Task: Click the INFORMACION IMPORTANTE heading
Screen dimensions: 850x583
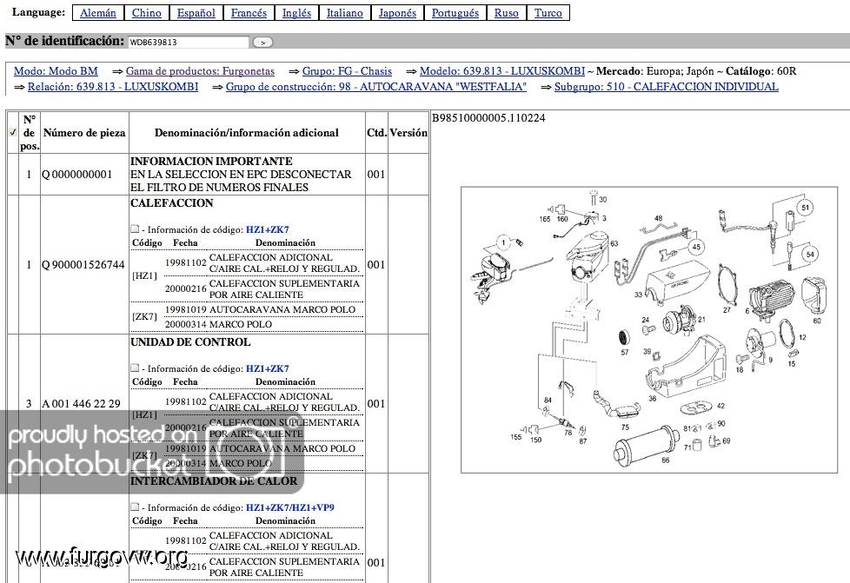Action: pos(211,162)
